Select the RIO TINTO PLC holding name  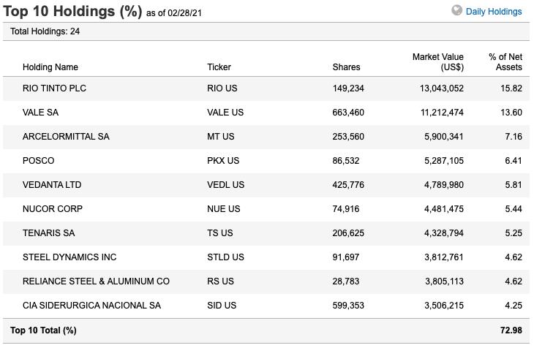click(x=54, y=88)
